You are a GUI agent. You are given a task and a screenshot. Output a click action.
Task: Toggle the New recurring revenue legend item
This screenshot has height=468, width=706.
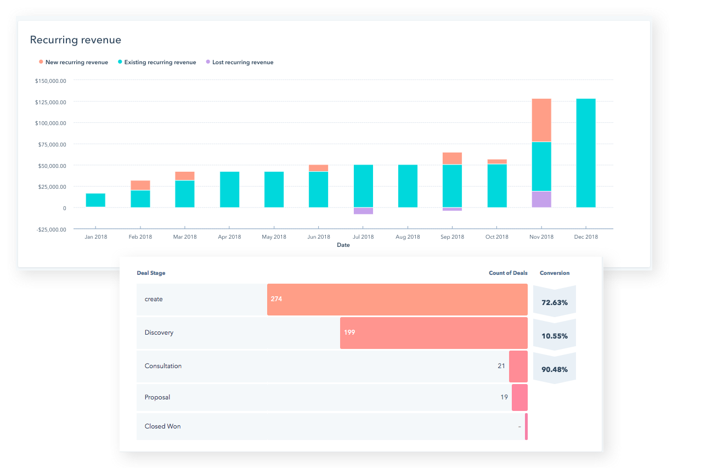click(x=76, y=63)
